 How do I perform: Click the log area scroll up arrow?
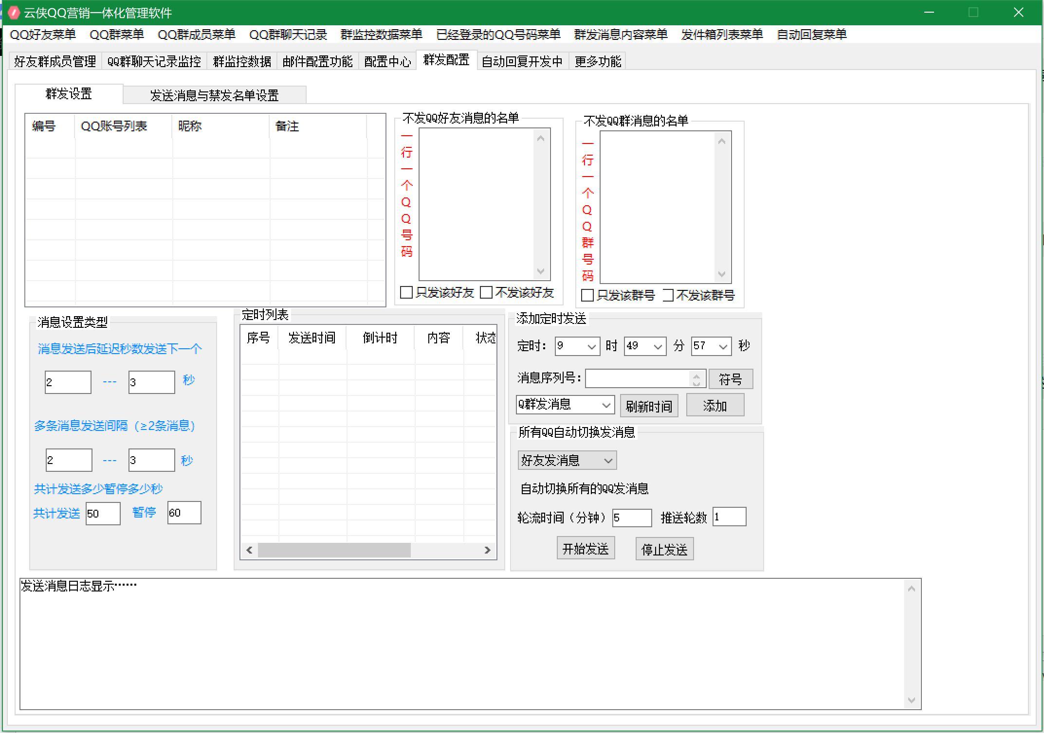coord(912,589)
